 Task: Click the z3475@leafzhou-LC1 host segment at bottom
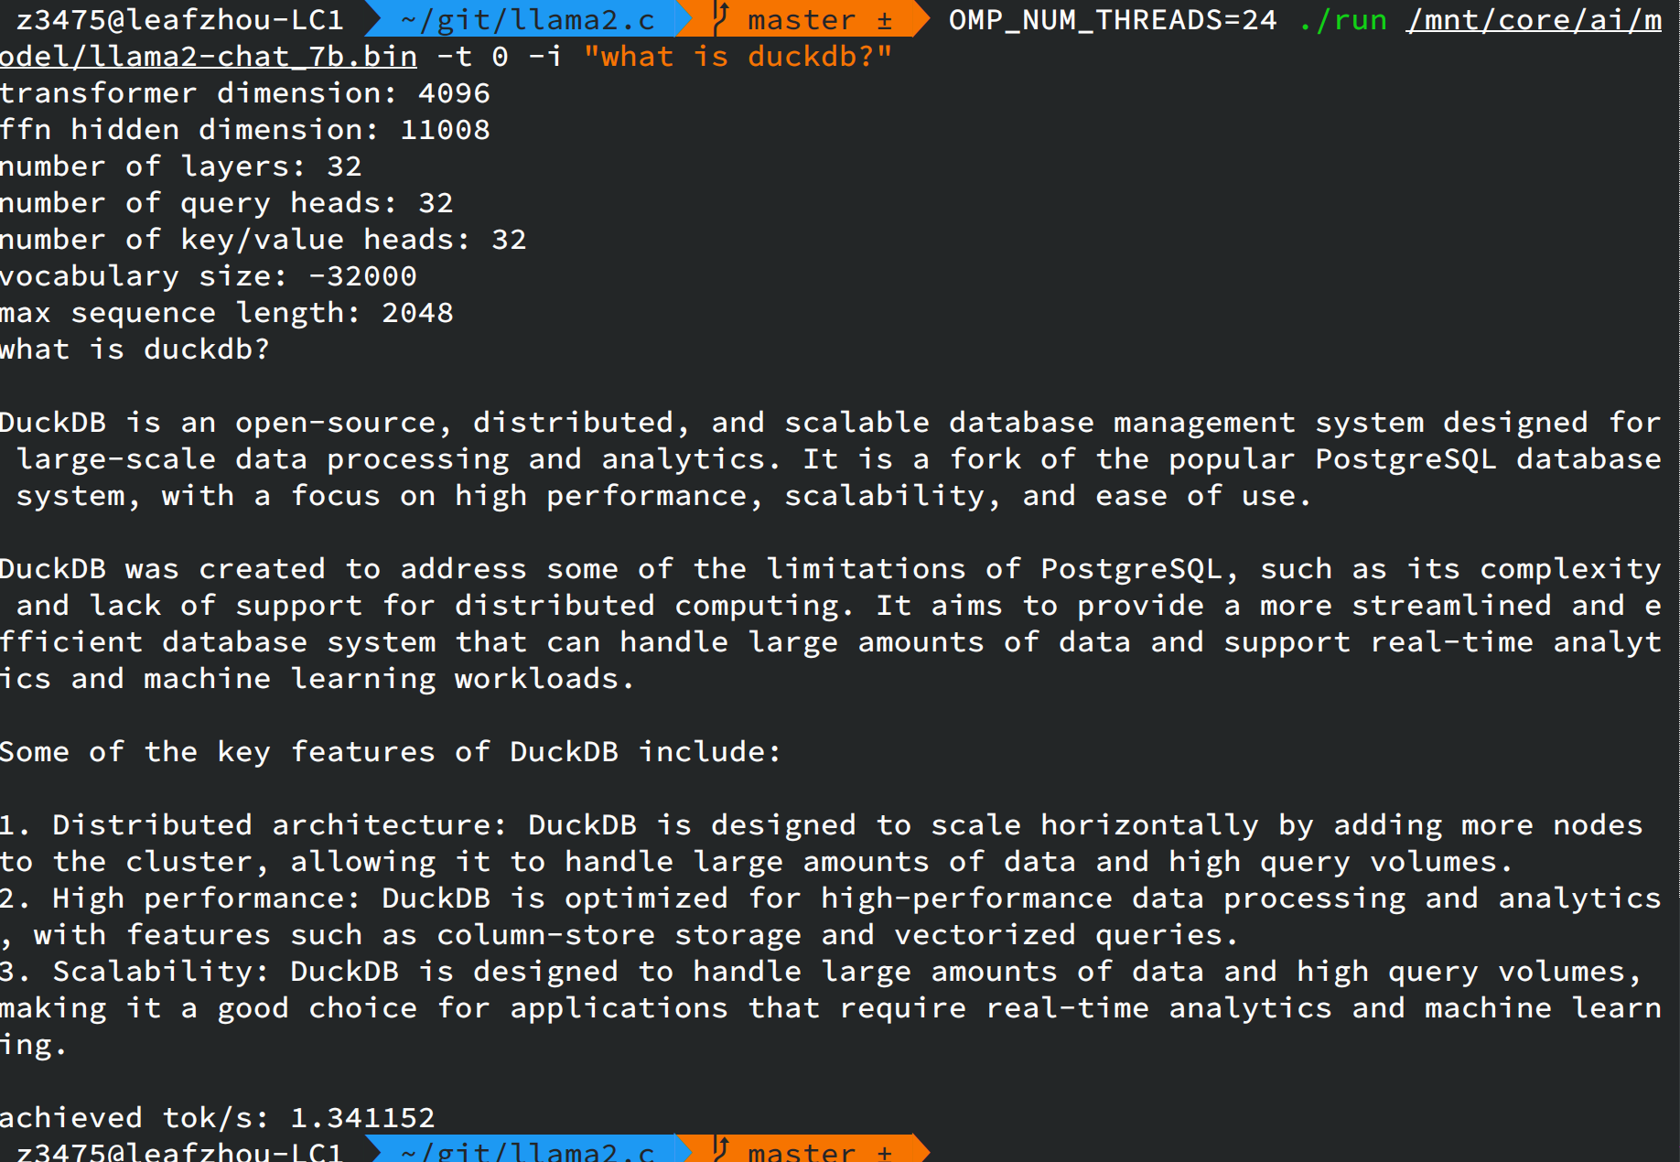179,1151
